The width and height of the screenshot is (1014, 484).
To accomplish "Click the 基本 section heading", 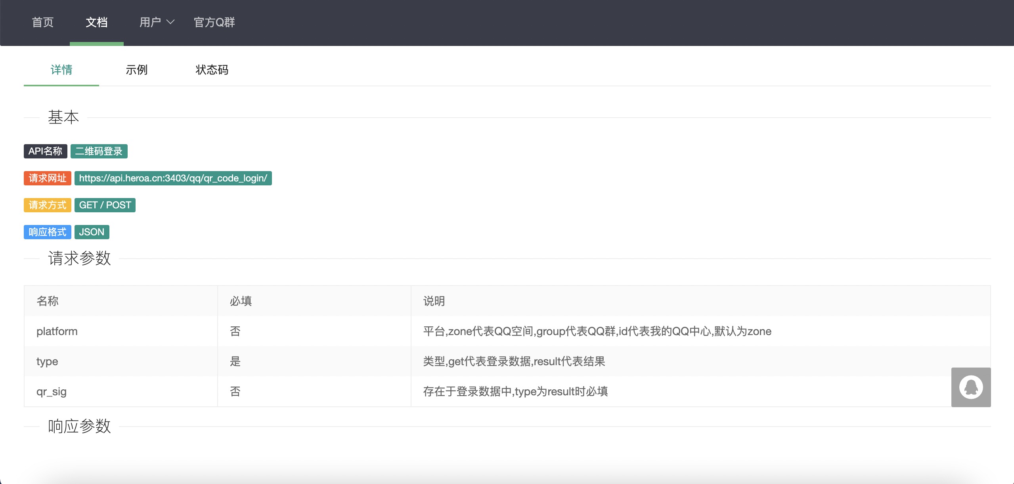I will point(63,117).
